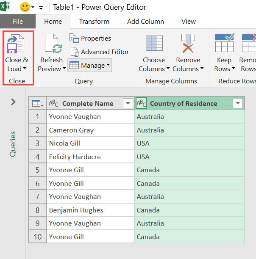Open the Keep Rows dropdown arrow

[233, 68]
